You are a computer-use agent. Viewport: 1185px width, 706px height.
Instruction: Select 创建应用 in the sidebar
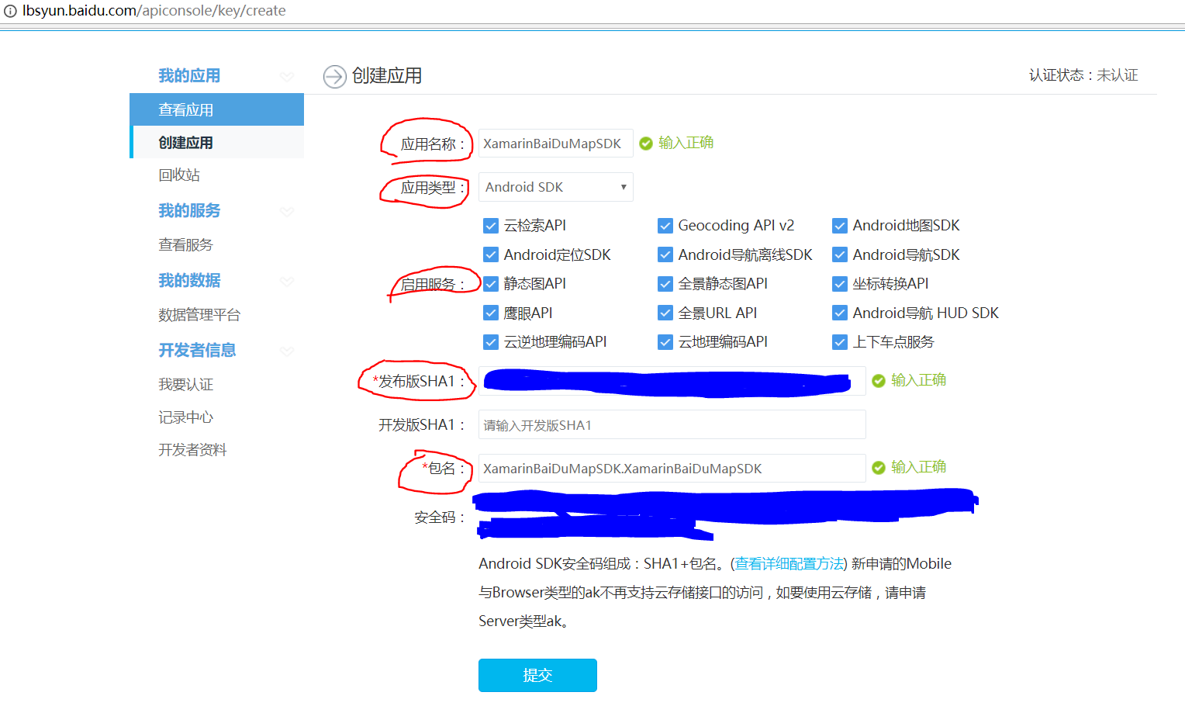pyautogui.click(x=217, y=142)
